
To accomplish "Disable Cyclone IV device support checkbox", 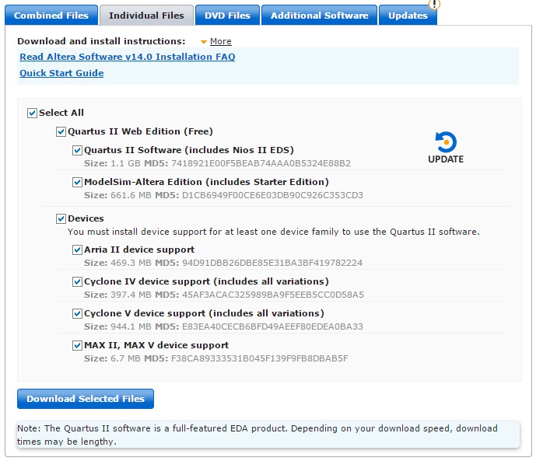I will tap(78, 281).
